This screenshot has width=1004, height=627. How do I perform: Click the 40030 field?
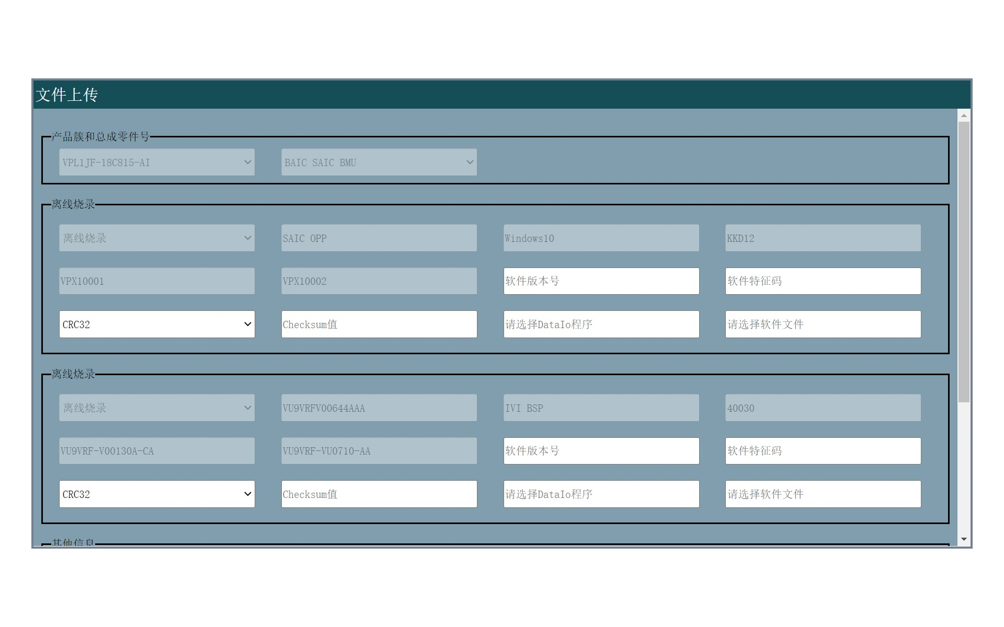click(823, 408)
